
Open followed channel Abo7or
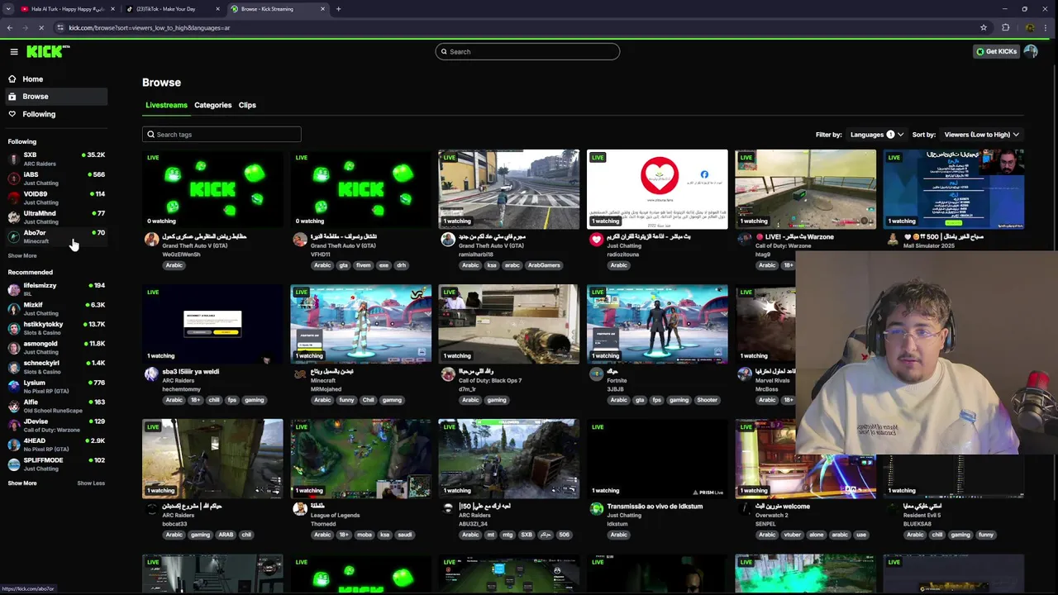[x=56, y=236]
